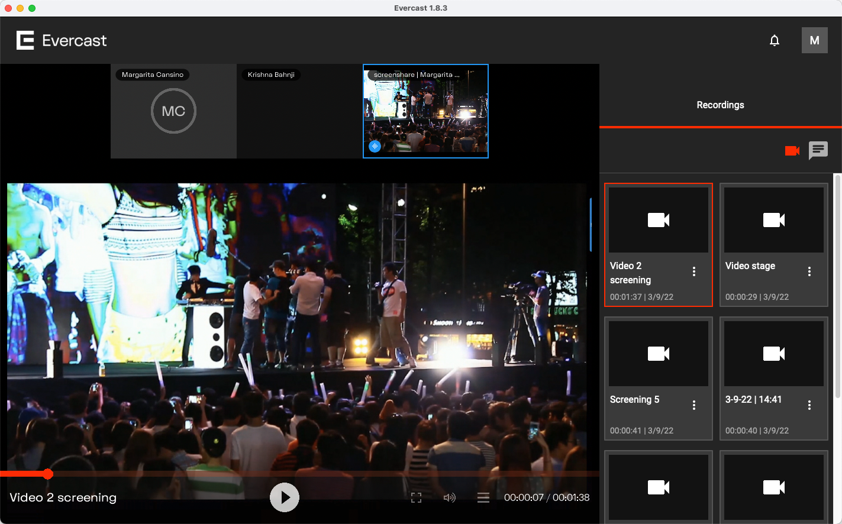The width and height of the screenshot is (842, 524).
Task: Click the 3-9-22 | 14:41 recording name
Action: 753,400
